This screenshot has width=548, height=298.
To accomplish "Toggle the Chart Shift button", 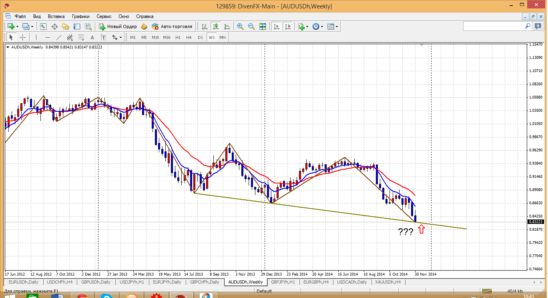I will pyautogui.click(x=287, y=26).
